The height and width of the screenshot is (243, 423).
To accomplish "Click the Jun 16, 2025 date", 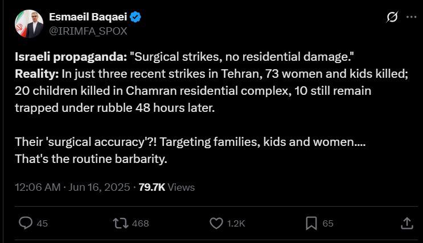I will pyautogui.click(x=99, y=187).
